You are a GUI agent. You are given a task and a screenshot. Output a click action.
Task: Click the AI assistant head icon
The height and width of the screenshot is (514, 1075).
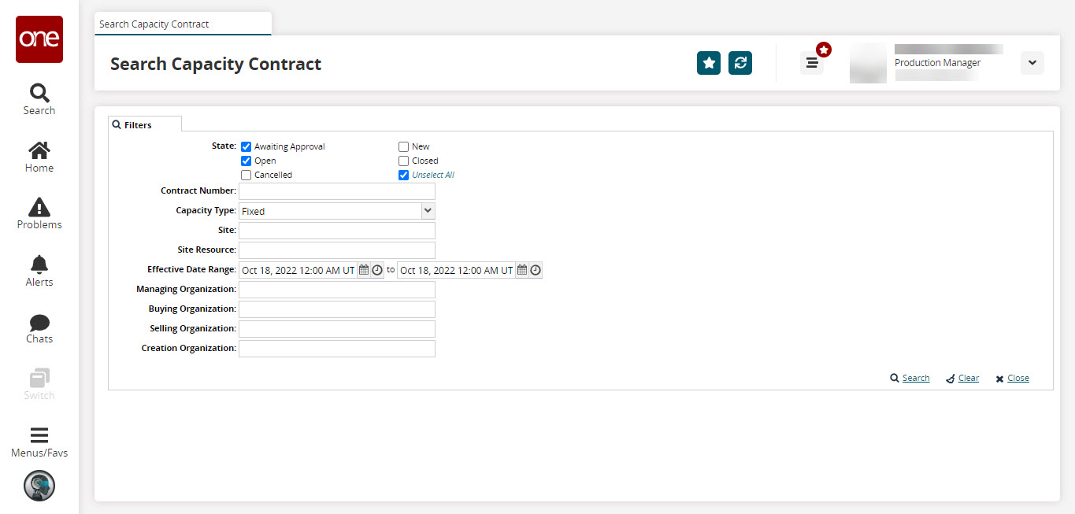[39, 486]
